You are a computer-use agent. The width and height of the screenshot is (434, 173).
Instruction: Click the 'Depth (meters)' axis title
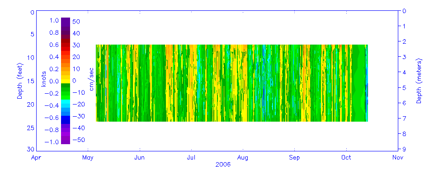coord(420,81)
